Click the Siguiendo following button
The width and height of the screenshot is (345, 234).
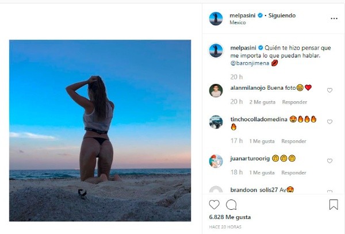pos(282,16)
